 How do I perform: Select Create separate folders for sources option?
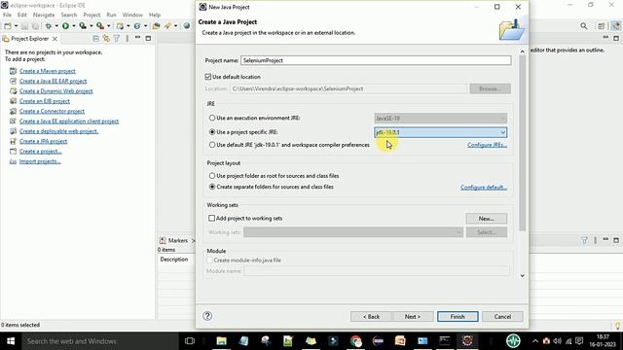212,187
